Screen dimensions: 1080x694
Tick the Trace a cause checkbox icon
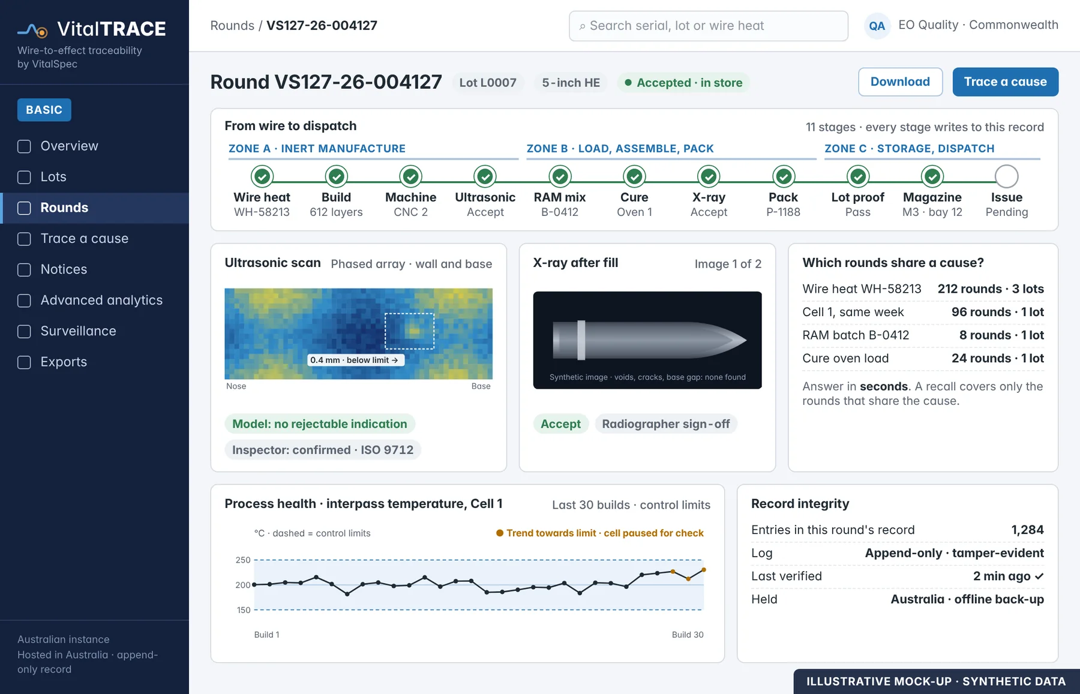coord(24,239)
